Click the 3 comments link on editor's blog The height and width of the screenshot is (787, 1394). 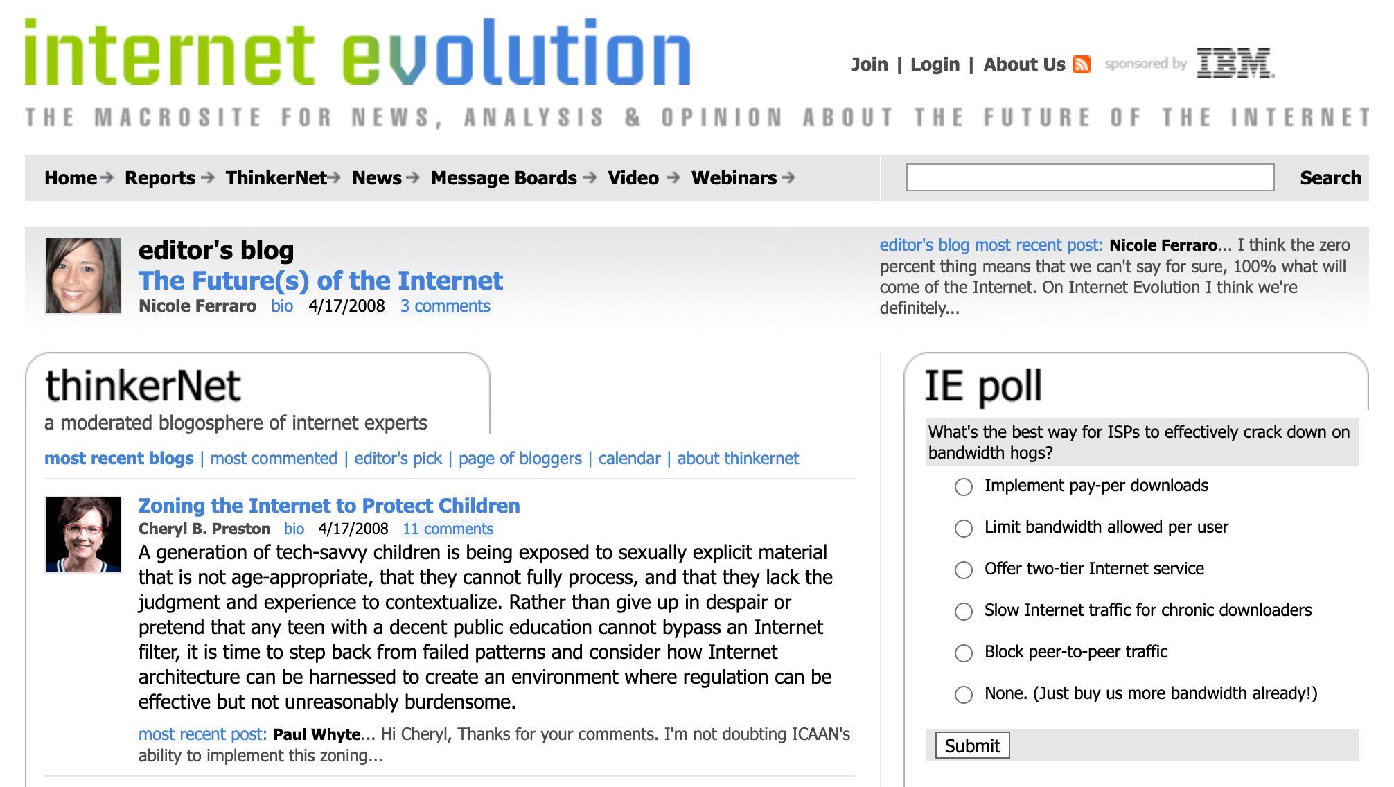pos(444,306)
